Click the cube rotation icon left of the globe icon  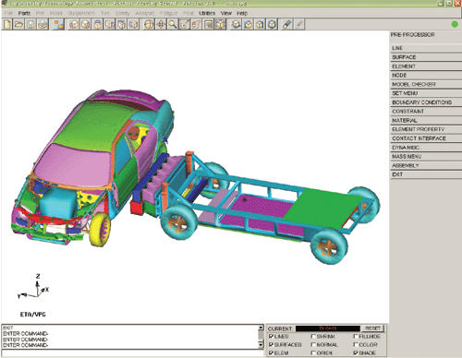[133, 24]
